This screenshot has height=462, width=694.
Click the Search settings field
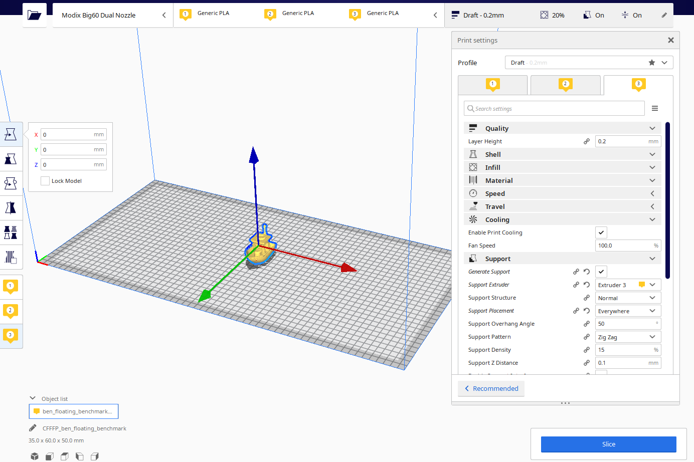[554, 108]
